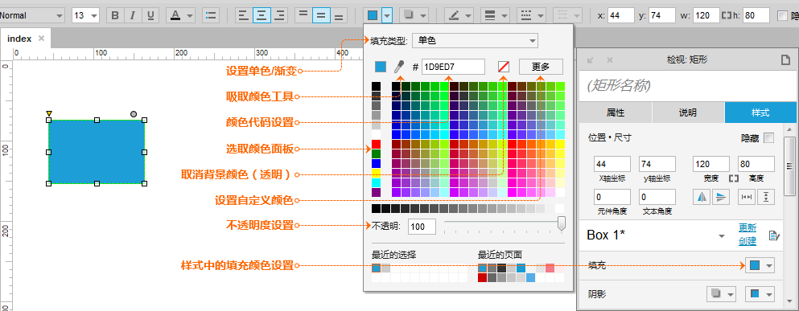
Task: Click the inspector page notes icon
Action: 786,60
